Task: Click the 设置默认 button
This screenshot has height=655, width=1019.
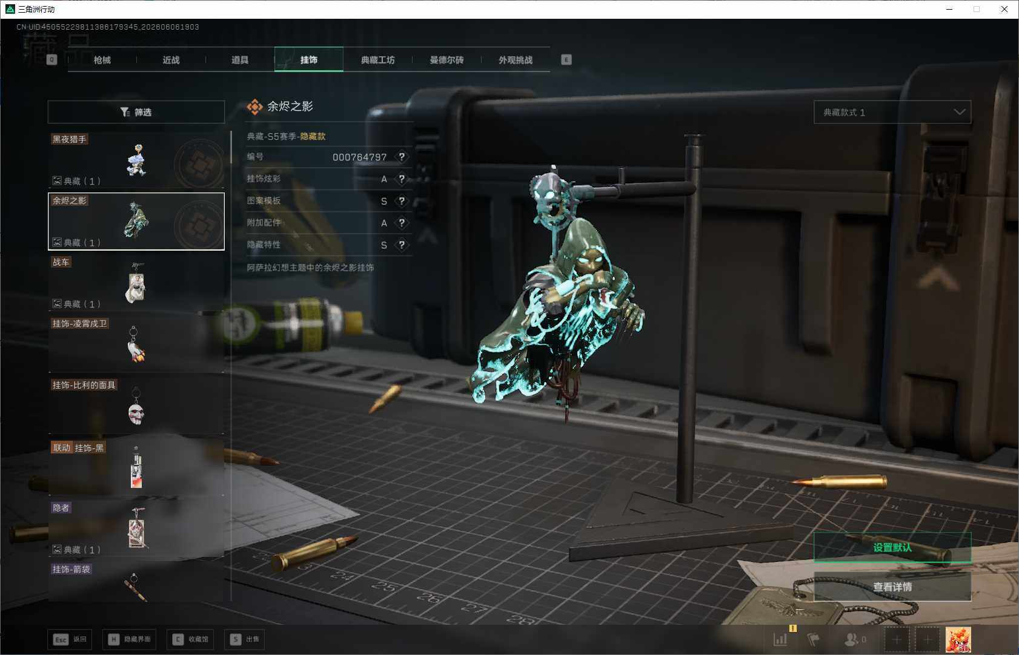Action: coord(892,547)
